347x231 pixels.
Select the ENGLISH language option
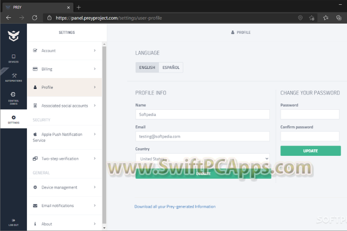(147, 67)
